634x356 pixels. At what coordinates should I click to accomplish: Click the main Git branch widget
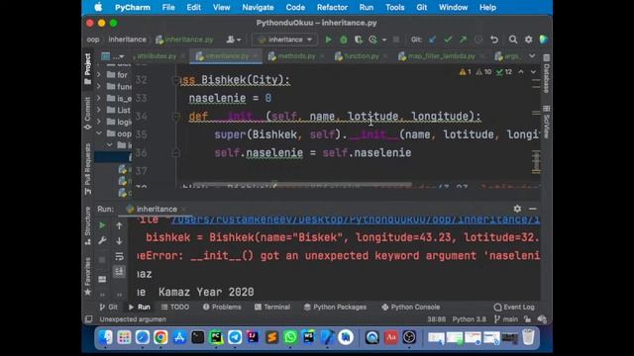pos(506,319)
